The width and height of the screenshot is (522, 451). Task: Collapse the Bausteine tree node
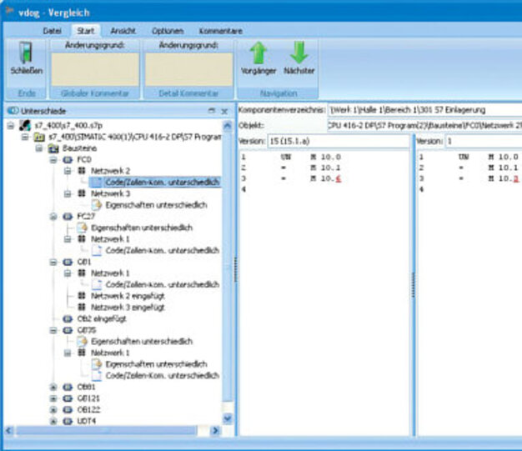tap(39, 148)
